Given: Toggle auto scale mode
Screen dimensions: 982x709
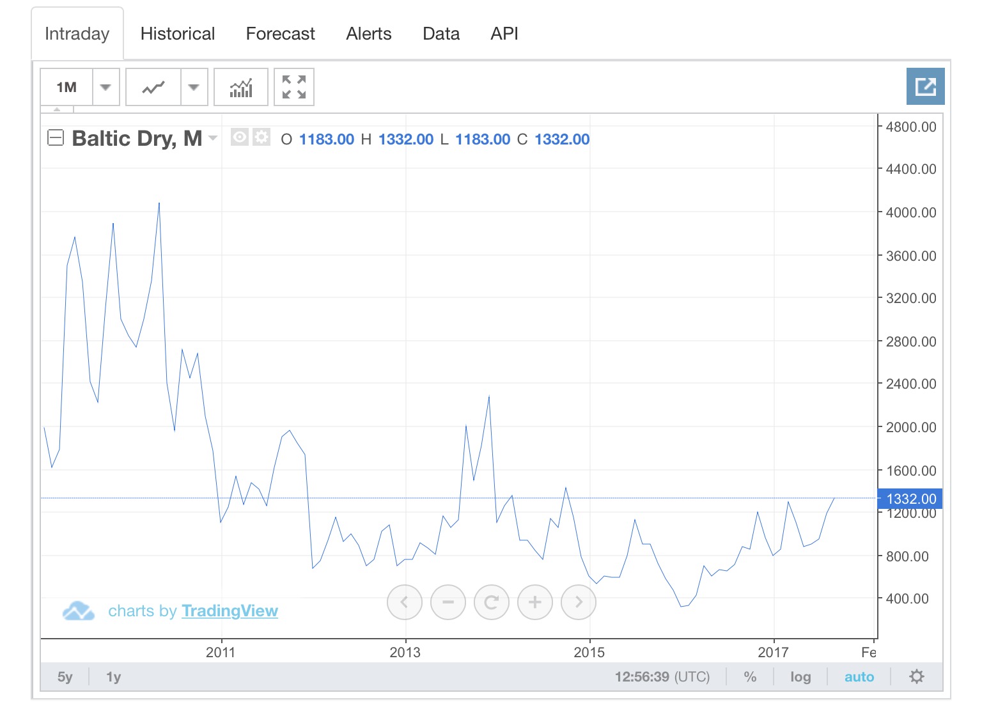Looking at the screenshot, I should pyautogui.click(x=859, y=676).
